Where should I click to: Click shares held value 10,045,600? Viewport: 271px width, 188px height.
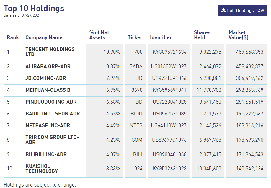(209, 169)
